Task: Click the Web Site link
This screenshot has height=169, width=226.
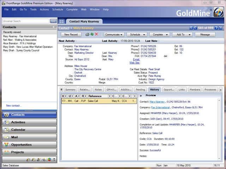Action: point(135,63)
